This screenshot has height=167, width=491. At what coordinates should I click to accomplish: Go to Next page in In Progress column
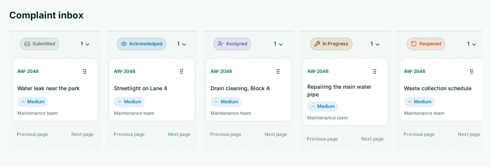372,139
